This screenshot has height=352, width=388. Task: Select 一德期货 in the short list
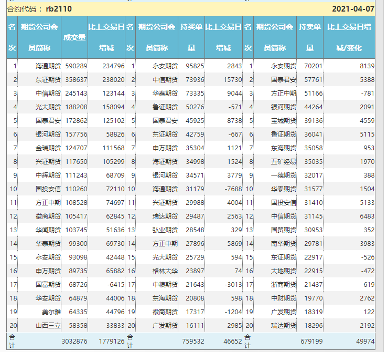(x=283, y=175)
